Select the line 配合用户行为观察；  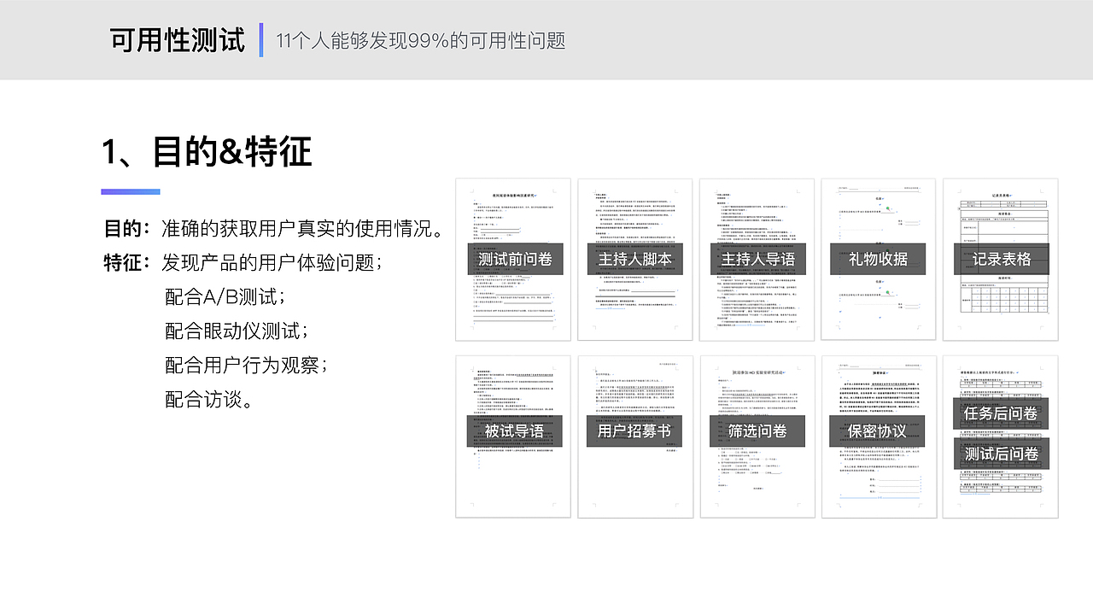tap(248, 365)
